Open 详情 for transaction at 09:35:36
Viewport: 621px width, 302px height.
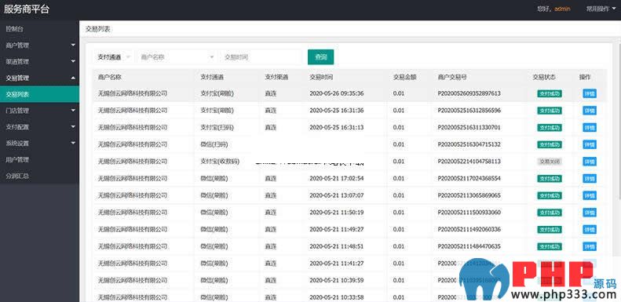(x=590, y=94)
